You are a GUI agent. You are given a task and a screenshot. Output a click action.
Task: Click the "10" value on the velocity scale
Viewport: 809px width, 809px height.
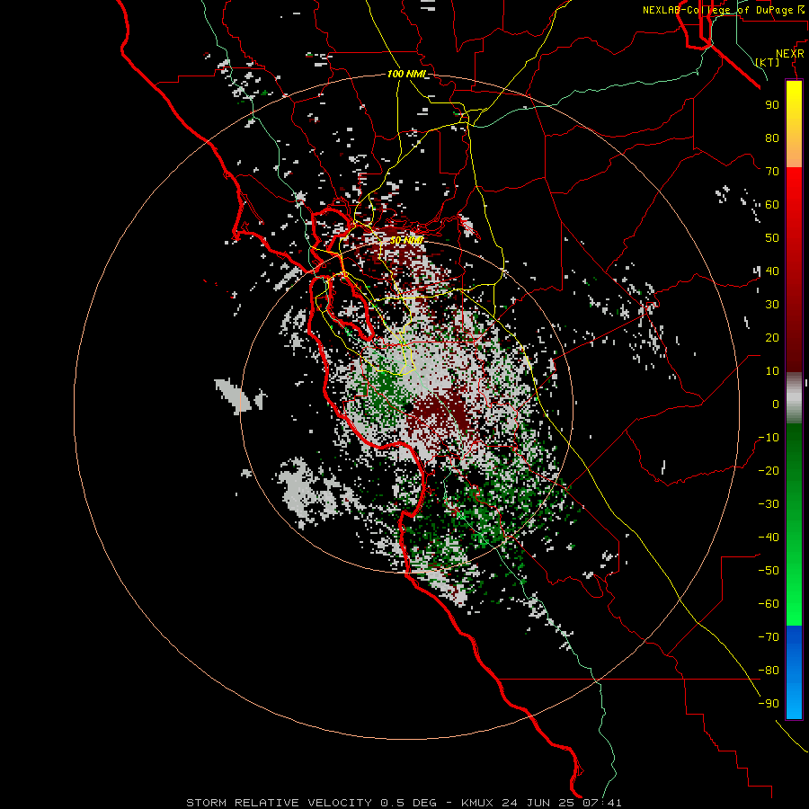[772, 371]
